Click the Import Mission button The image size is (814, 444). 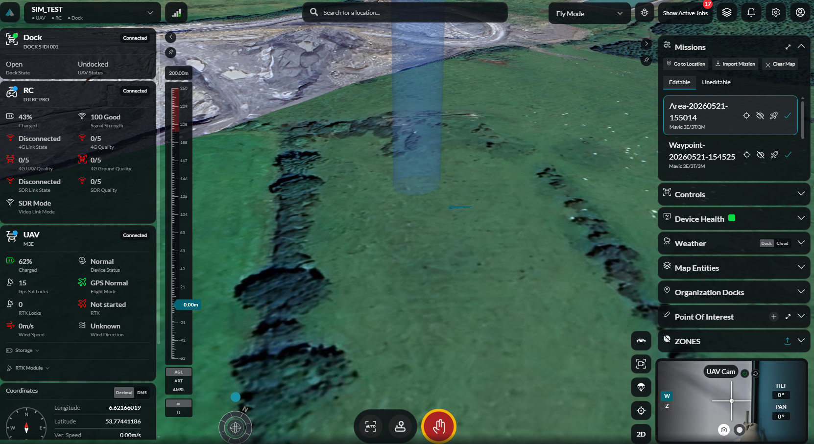(x=735, y=64)
